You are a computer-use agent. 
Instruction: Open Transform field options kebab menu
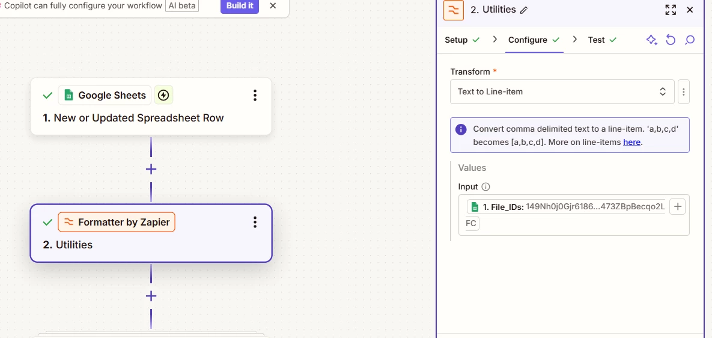pyautogui.click(x=683, y=92)
